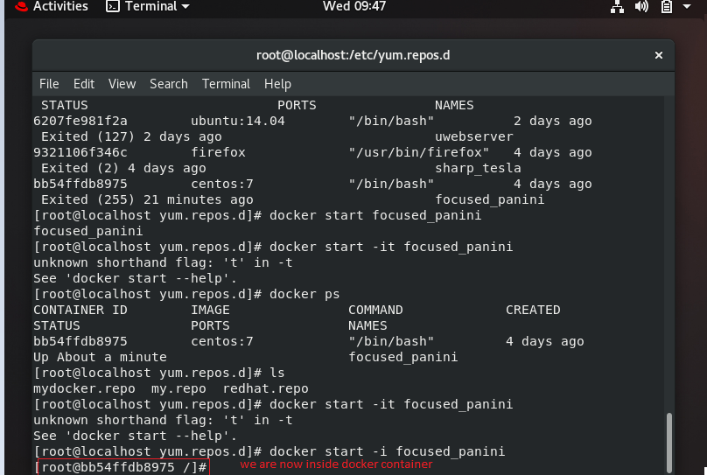
Task: Expand the Terminal application menu arrow
Action: click(x=185, y=7)
